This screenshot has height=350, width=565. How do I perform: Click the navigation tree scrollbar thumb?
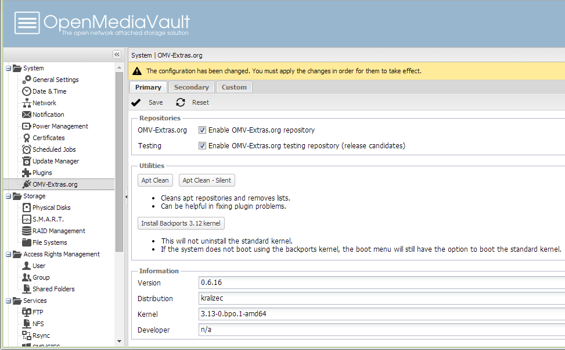pos(119,162)
